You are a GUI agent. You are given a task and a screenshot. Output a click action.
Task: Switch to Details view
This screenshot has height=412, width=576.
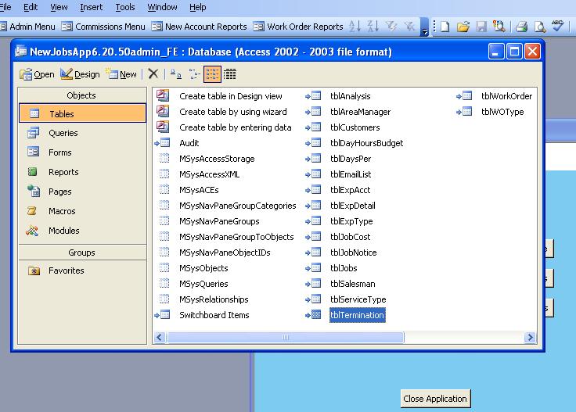point(230,74)
